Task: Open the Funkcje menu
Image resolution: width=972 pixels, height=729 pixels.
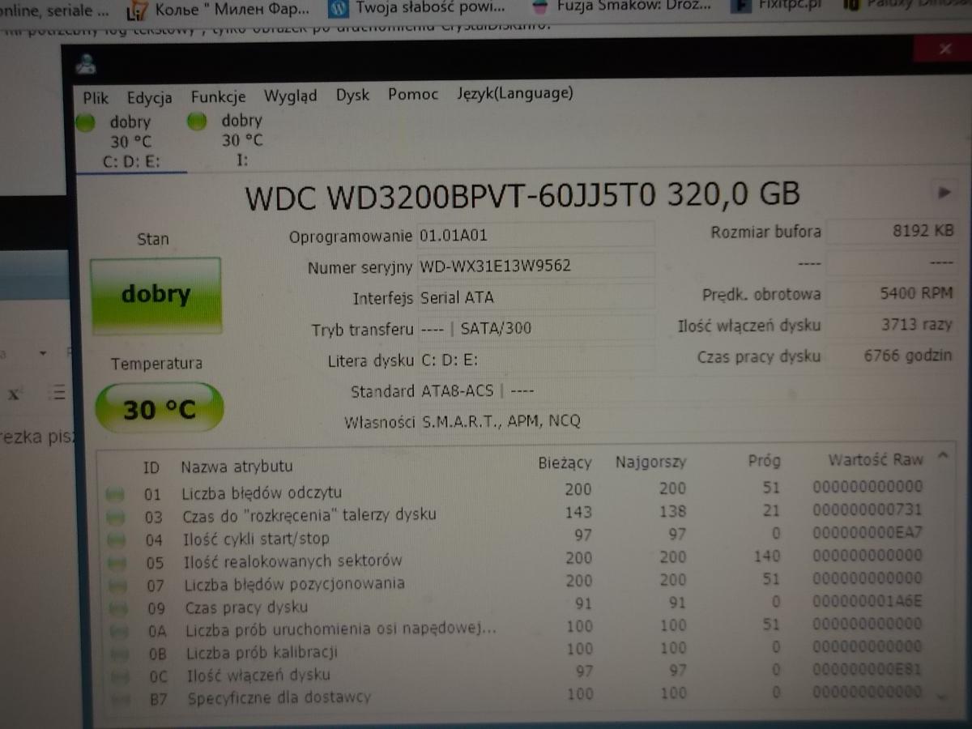Action: coord(218,96)
